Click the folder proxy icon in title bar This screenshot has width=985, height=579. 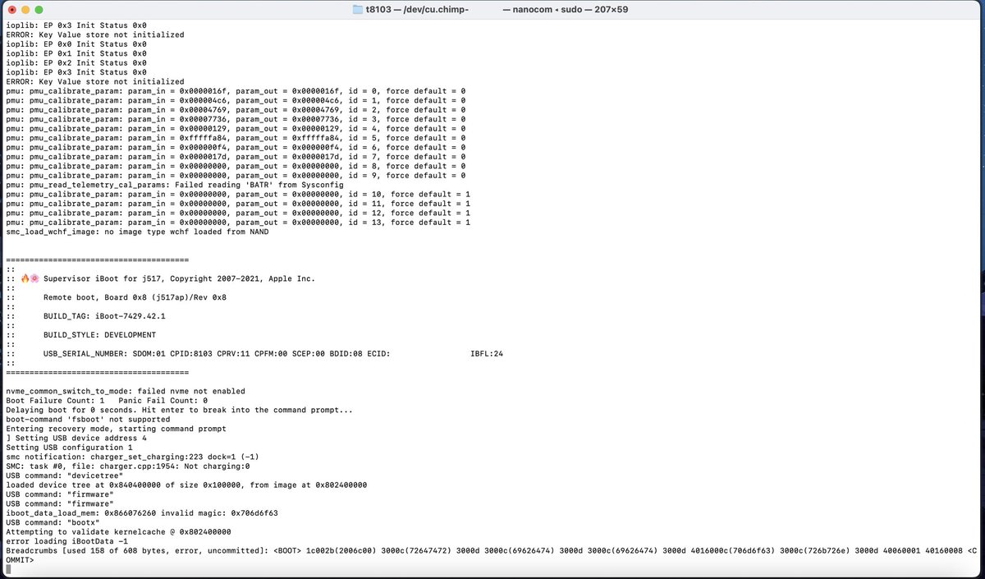tap(357, 9)
